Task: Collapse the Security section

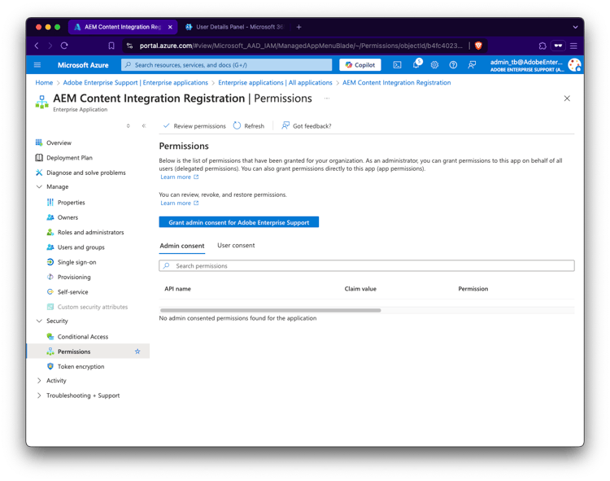Action: (x=39, y=321)
